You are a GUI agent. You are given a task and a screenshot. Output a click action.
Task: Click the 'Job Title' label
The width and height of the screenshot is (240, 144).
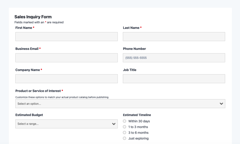pos(130,70)
